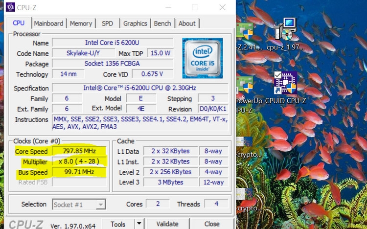Open the cpu-z_1.97 installer desktop icon
367x229 pixels.
click(286, 34)
